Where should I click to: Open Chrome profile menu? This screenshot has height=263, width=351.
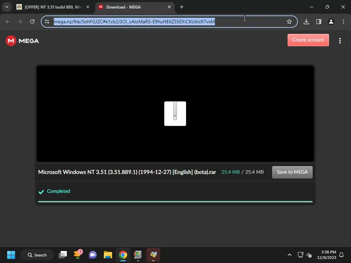click(x=331, y=22)
